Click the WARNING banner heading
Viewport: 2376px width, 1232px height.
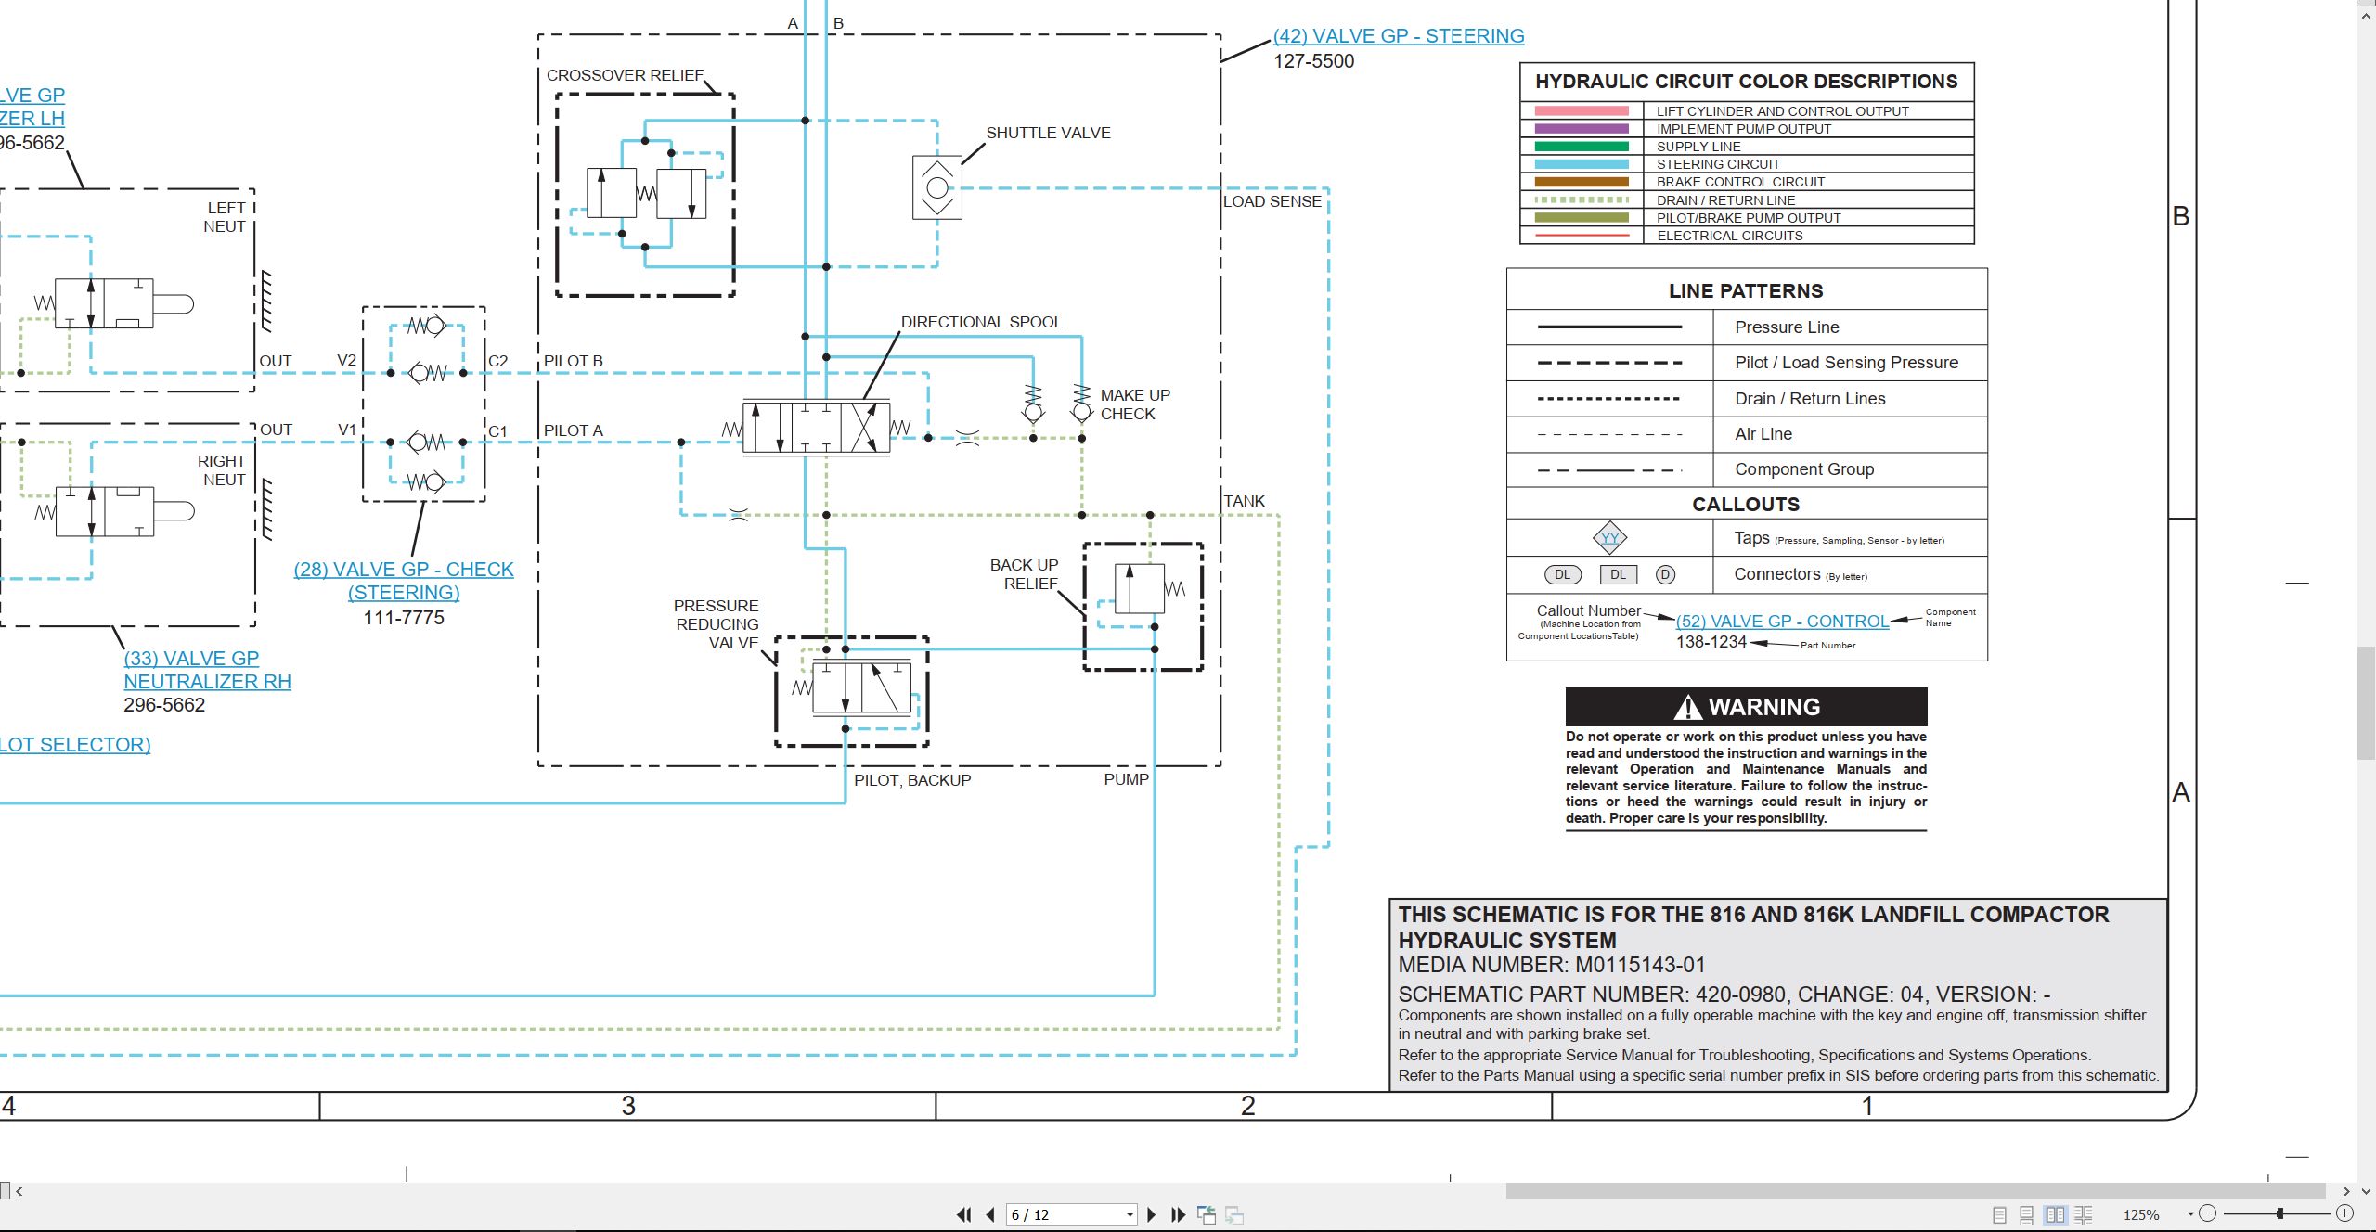point(1746,707)
